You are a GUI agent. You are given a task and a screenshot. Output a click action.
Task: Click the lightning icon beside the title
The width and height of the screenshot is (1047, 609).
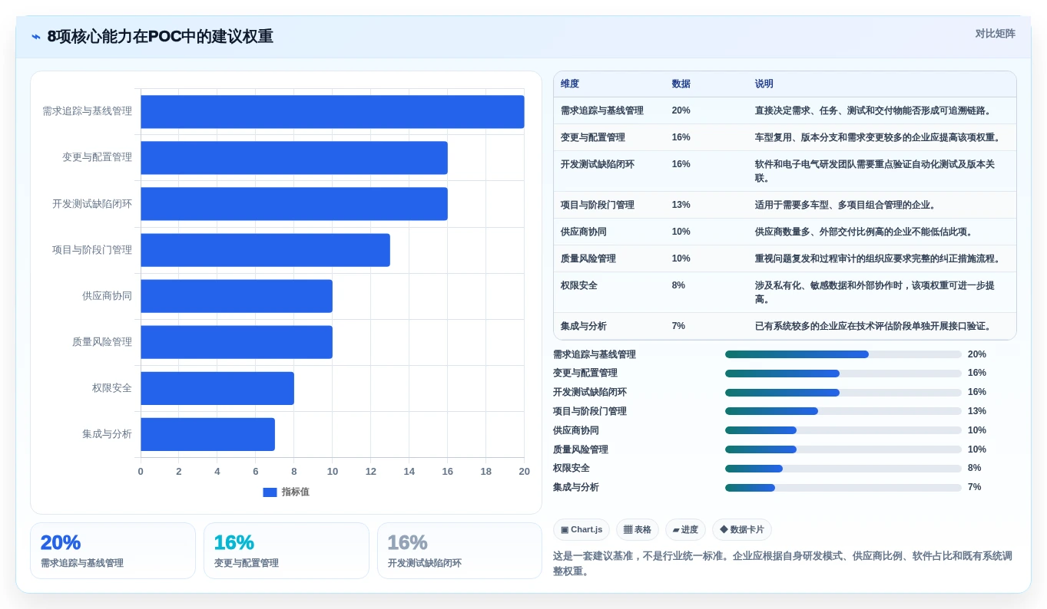36,37
